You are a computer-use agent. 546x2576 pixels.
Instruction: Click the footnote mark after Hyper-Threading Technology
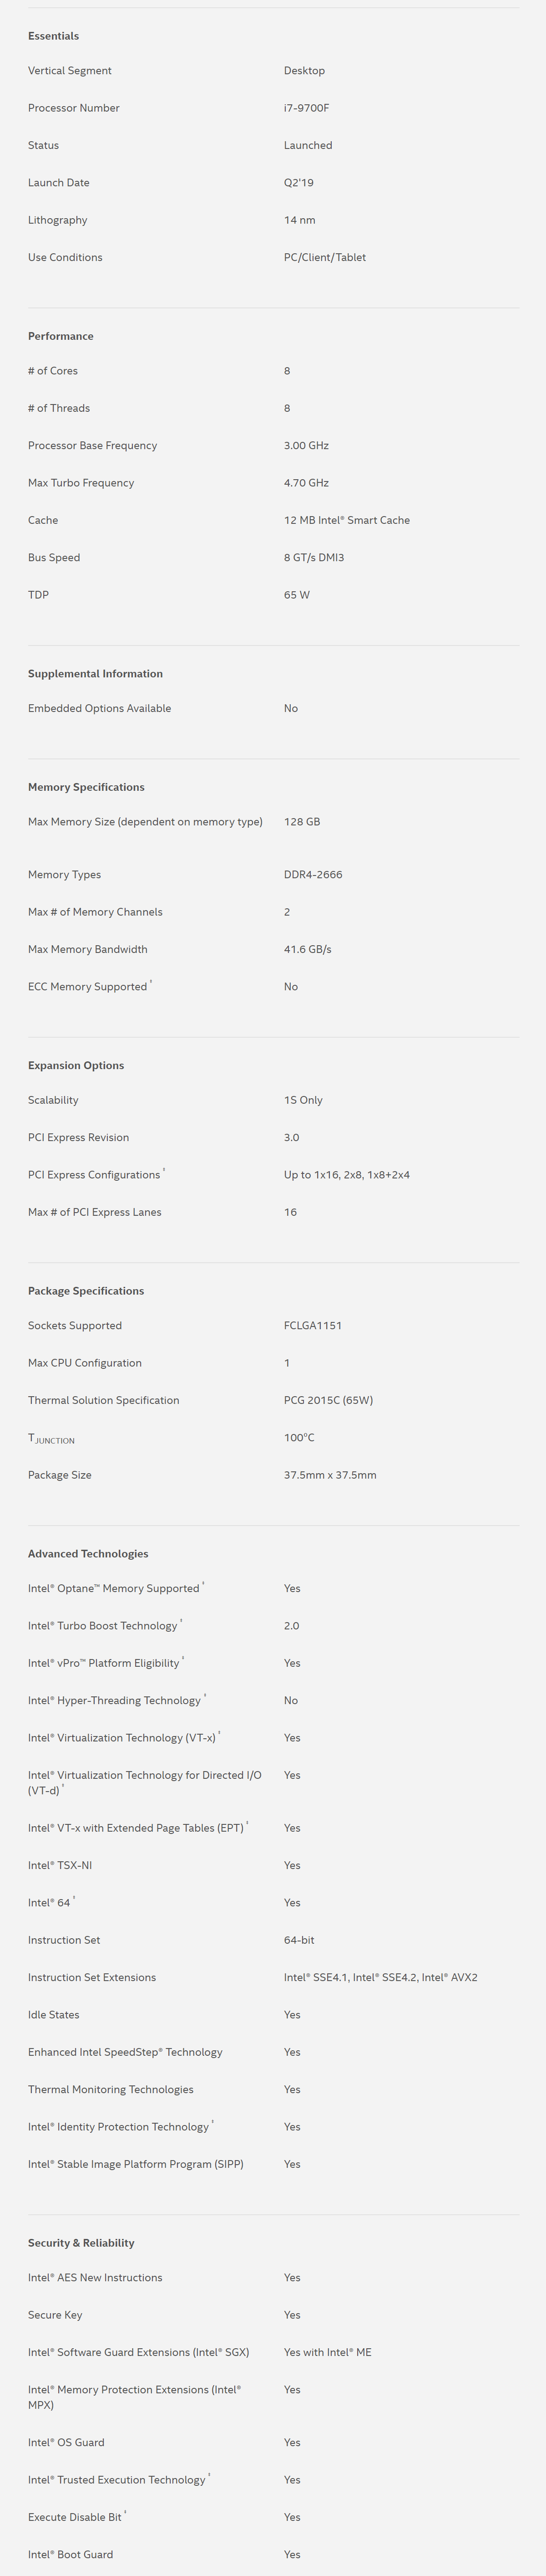pyautogui.click(x=205, y=1696)
